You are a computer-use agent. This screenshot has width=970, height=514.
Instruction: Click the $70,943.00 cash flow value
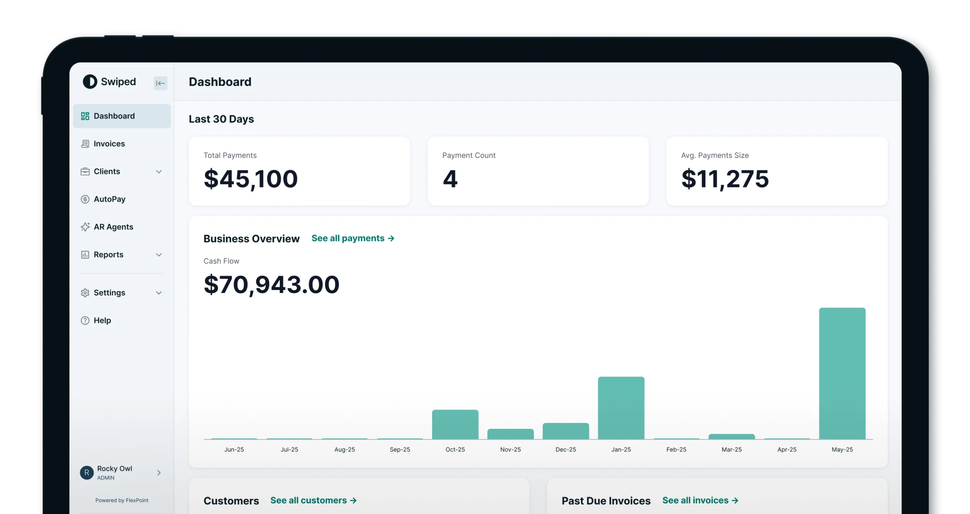(x=271, y=285)
